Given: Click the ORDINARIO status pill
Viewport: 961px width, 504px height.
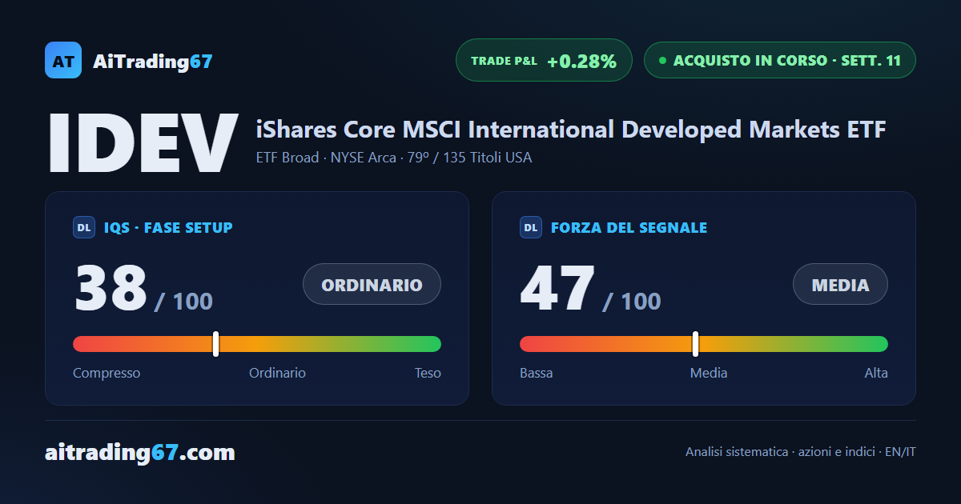Looking at the screenshot, I should click(x=372, y=284).
